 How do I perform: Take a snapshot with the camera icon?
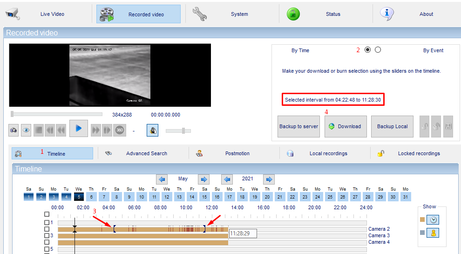14,130
